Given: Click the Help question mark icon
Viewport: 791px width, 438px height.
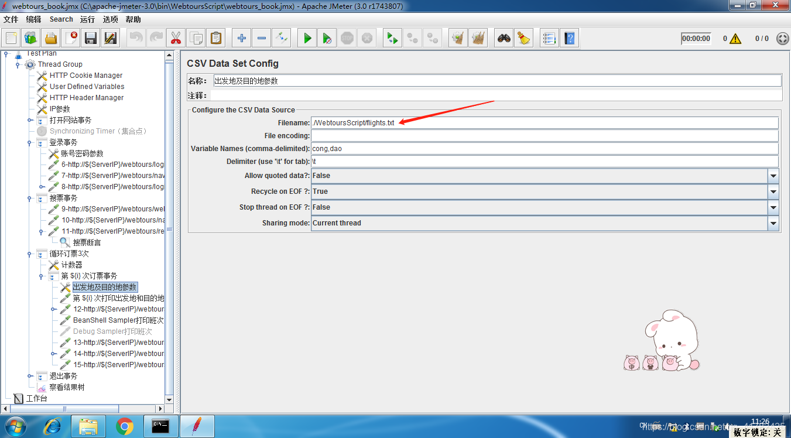Looking at the screenshot, I should [569, 39].
